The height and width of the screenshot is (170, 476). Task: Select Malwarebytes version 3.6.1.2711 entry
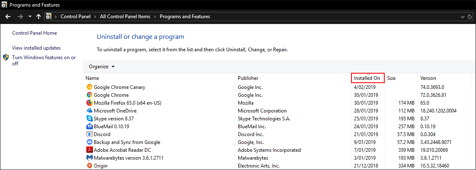128,158
